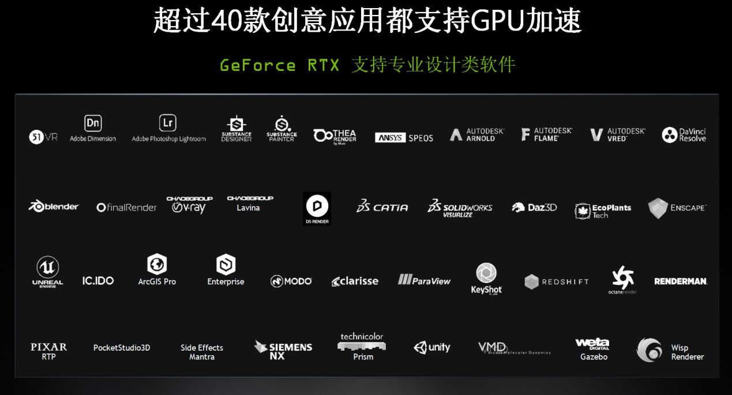
Task: Select the Thea Render logo
Action: [335, 136]
